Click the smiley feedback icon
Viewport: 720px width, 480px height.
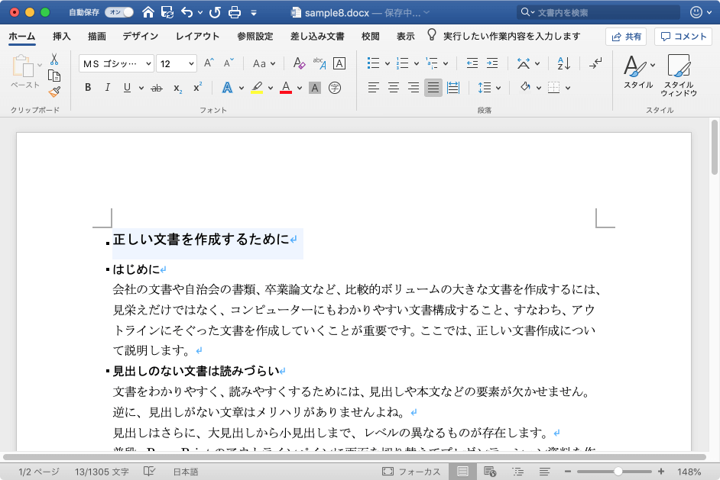point(696,12)
